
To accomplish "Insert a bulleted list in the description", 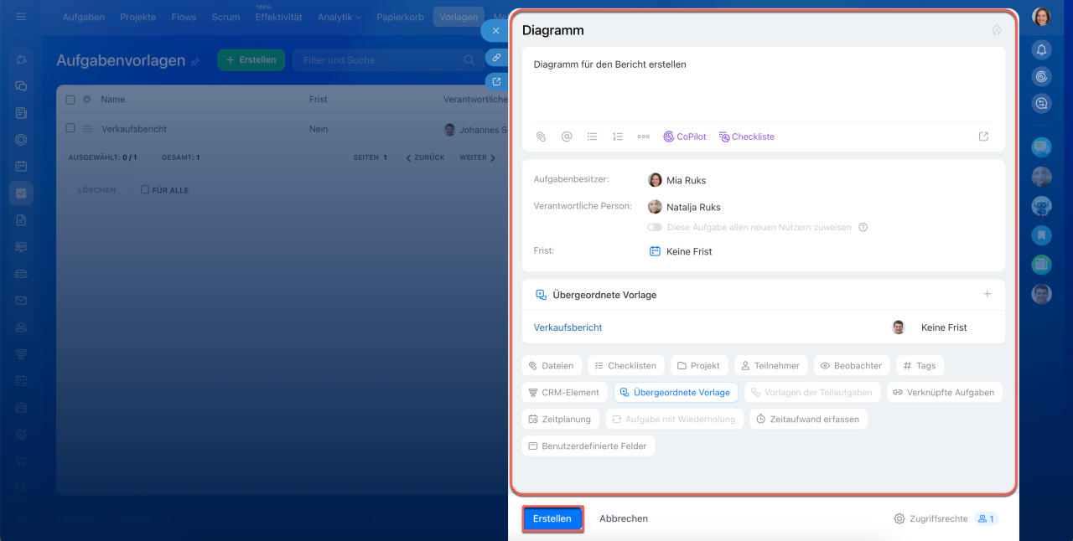I will click(x=592, y=137).
